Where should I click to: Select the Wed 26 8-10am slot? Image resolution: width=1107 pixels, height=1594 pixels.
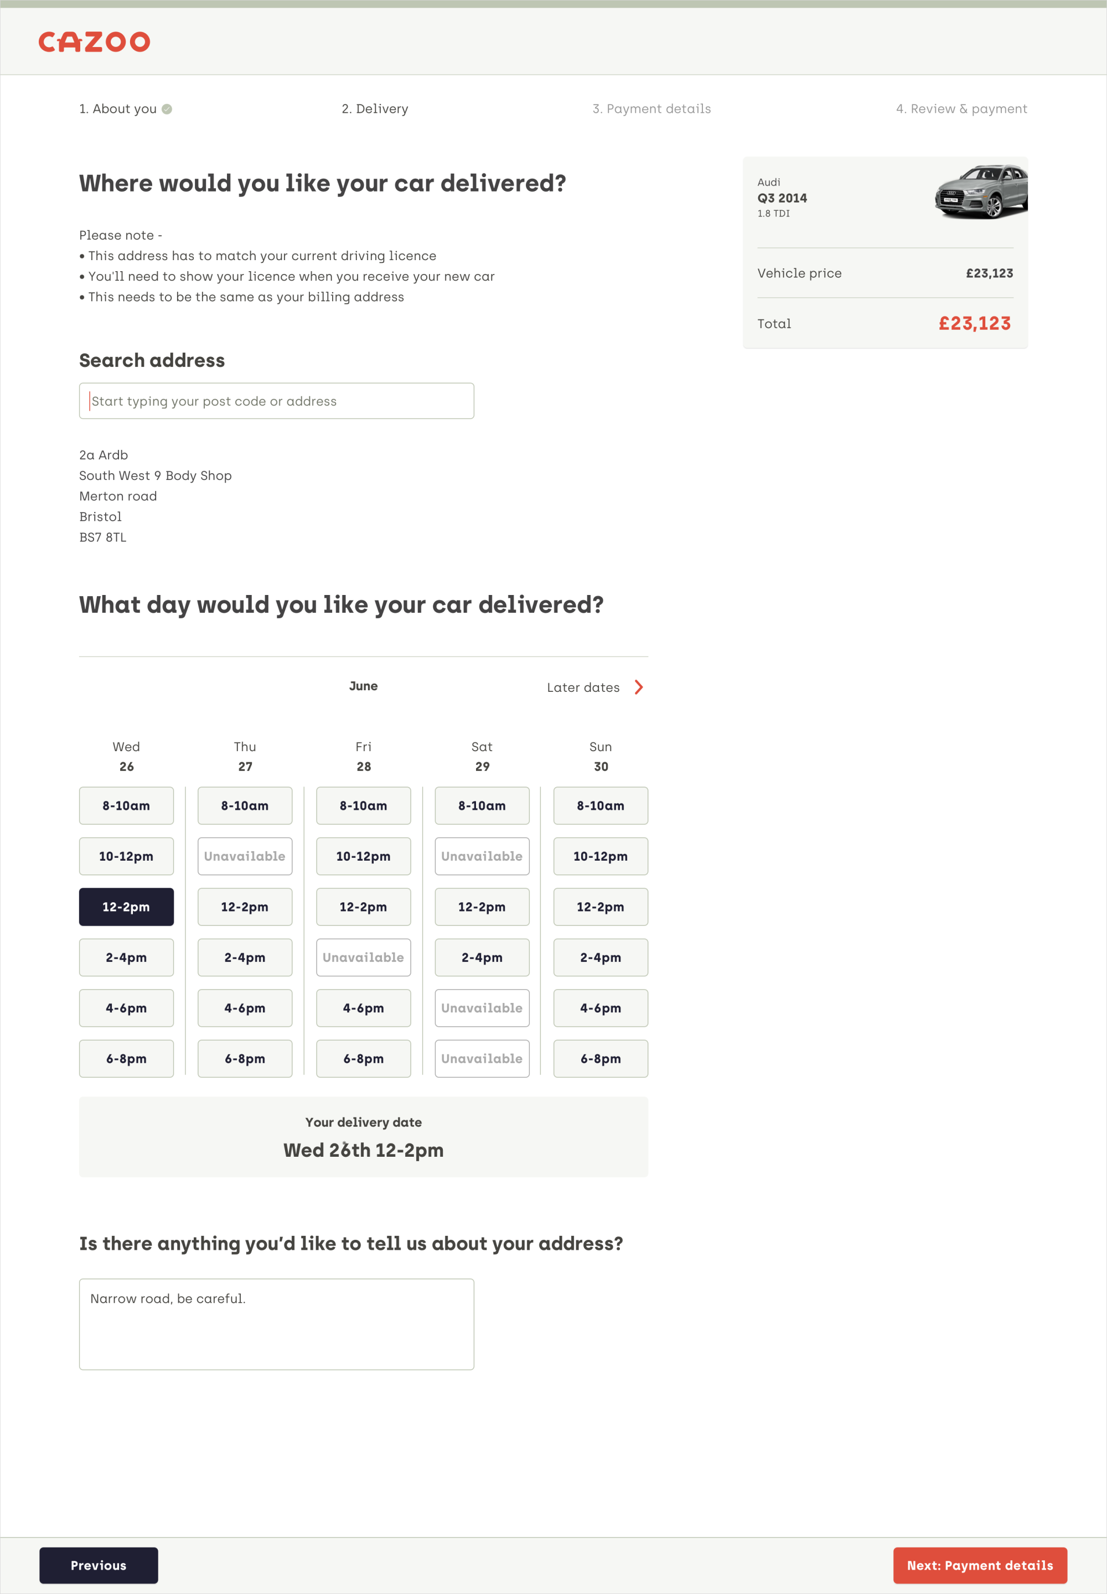pos(126,805)
